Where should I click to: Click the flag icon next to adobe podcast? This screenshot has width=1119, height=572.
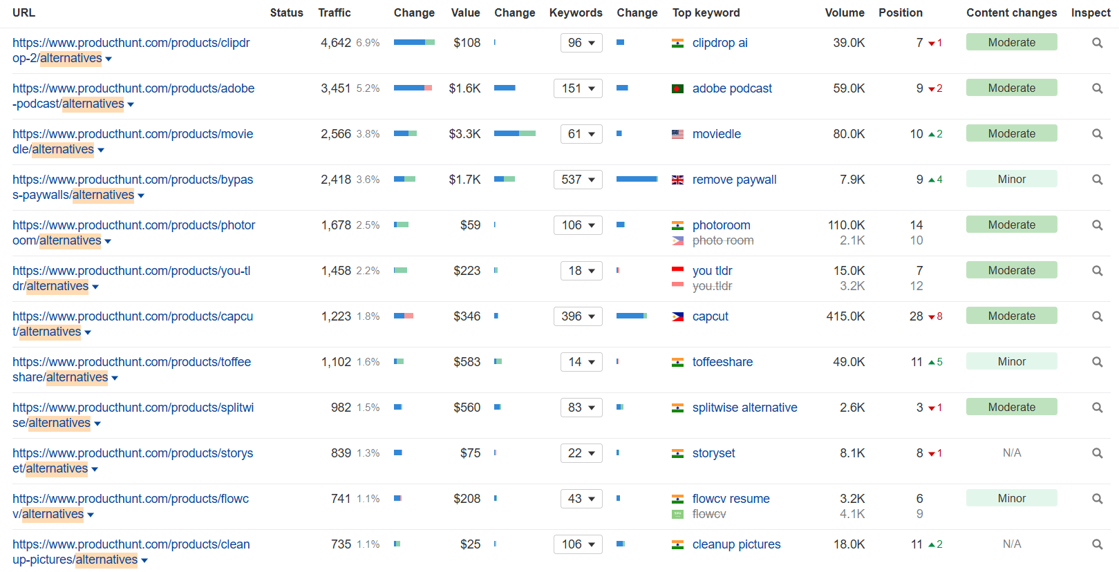677,88
